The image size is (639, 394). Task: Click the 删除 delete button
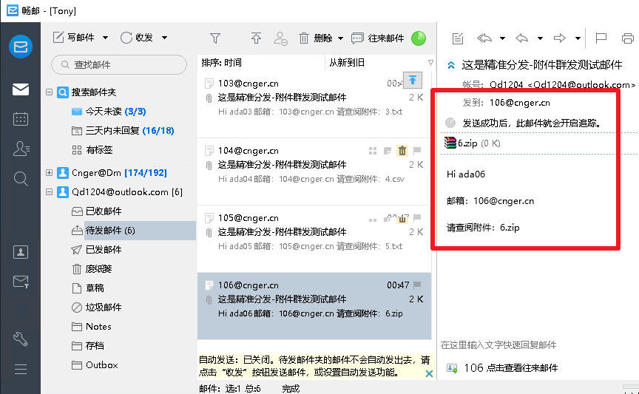pyautogui.click(x=316, y=38)
